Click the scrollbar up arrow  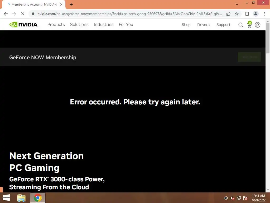click(268, 21)
